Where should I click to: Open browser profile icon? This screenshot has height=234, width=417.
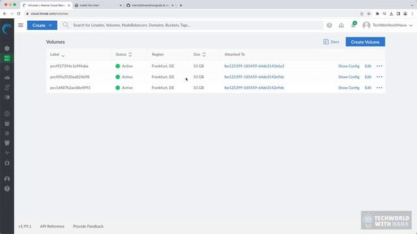click(405, 14)
